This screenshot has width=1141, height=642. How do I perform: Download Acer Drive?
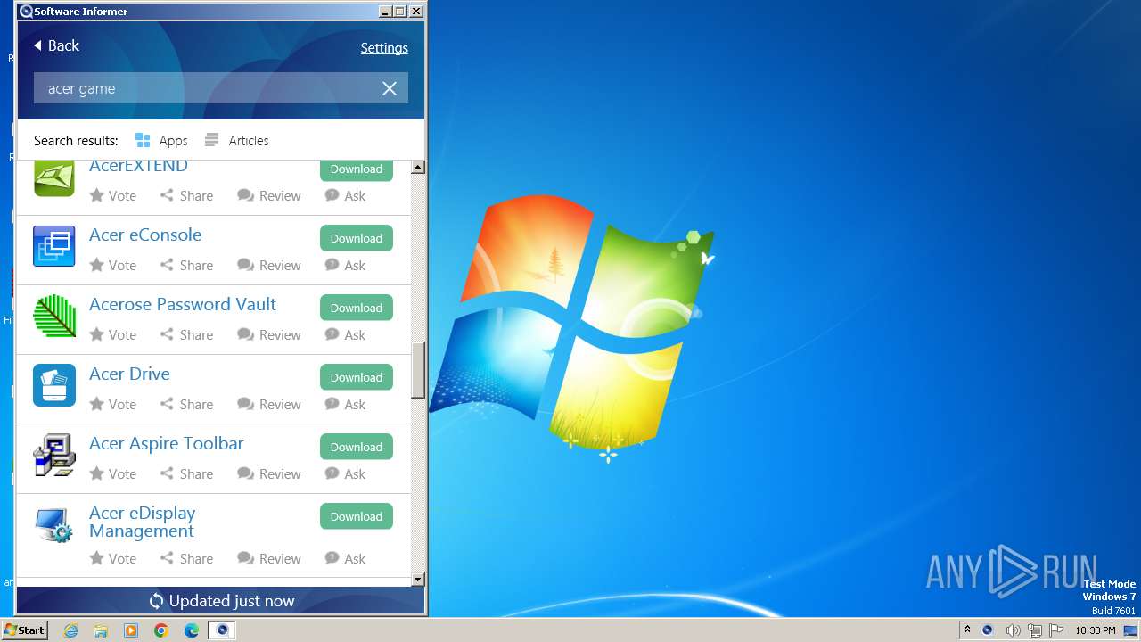[357, 377]
